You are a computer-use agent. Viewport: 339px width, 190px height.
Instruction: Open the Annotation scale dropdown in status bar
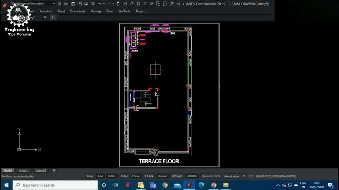[x=235, y=176]
